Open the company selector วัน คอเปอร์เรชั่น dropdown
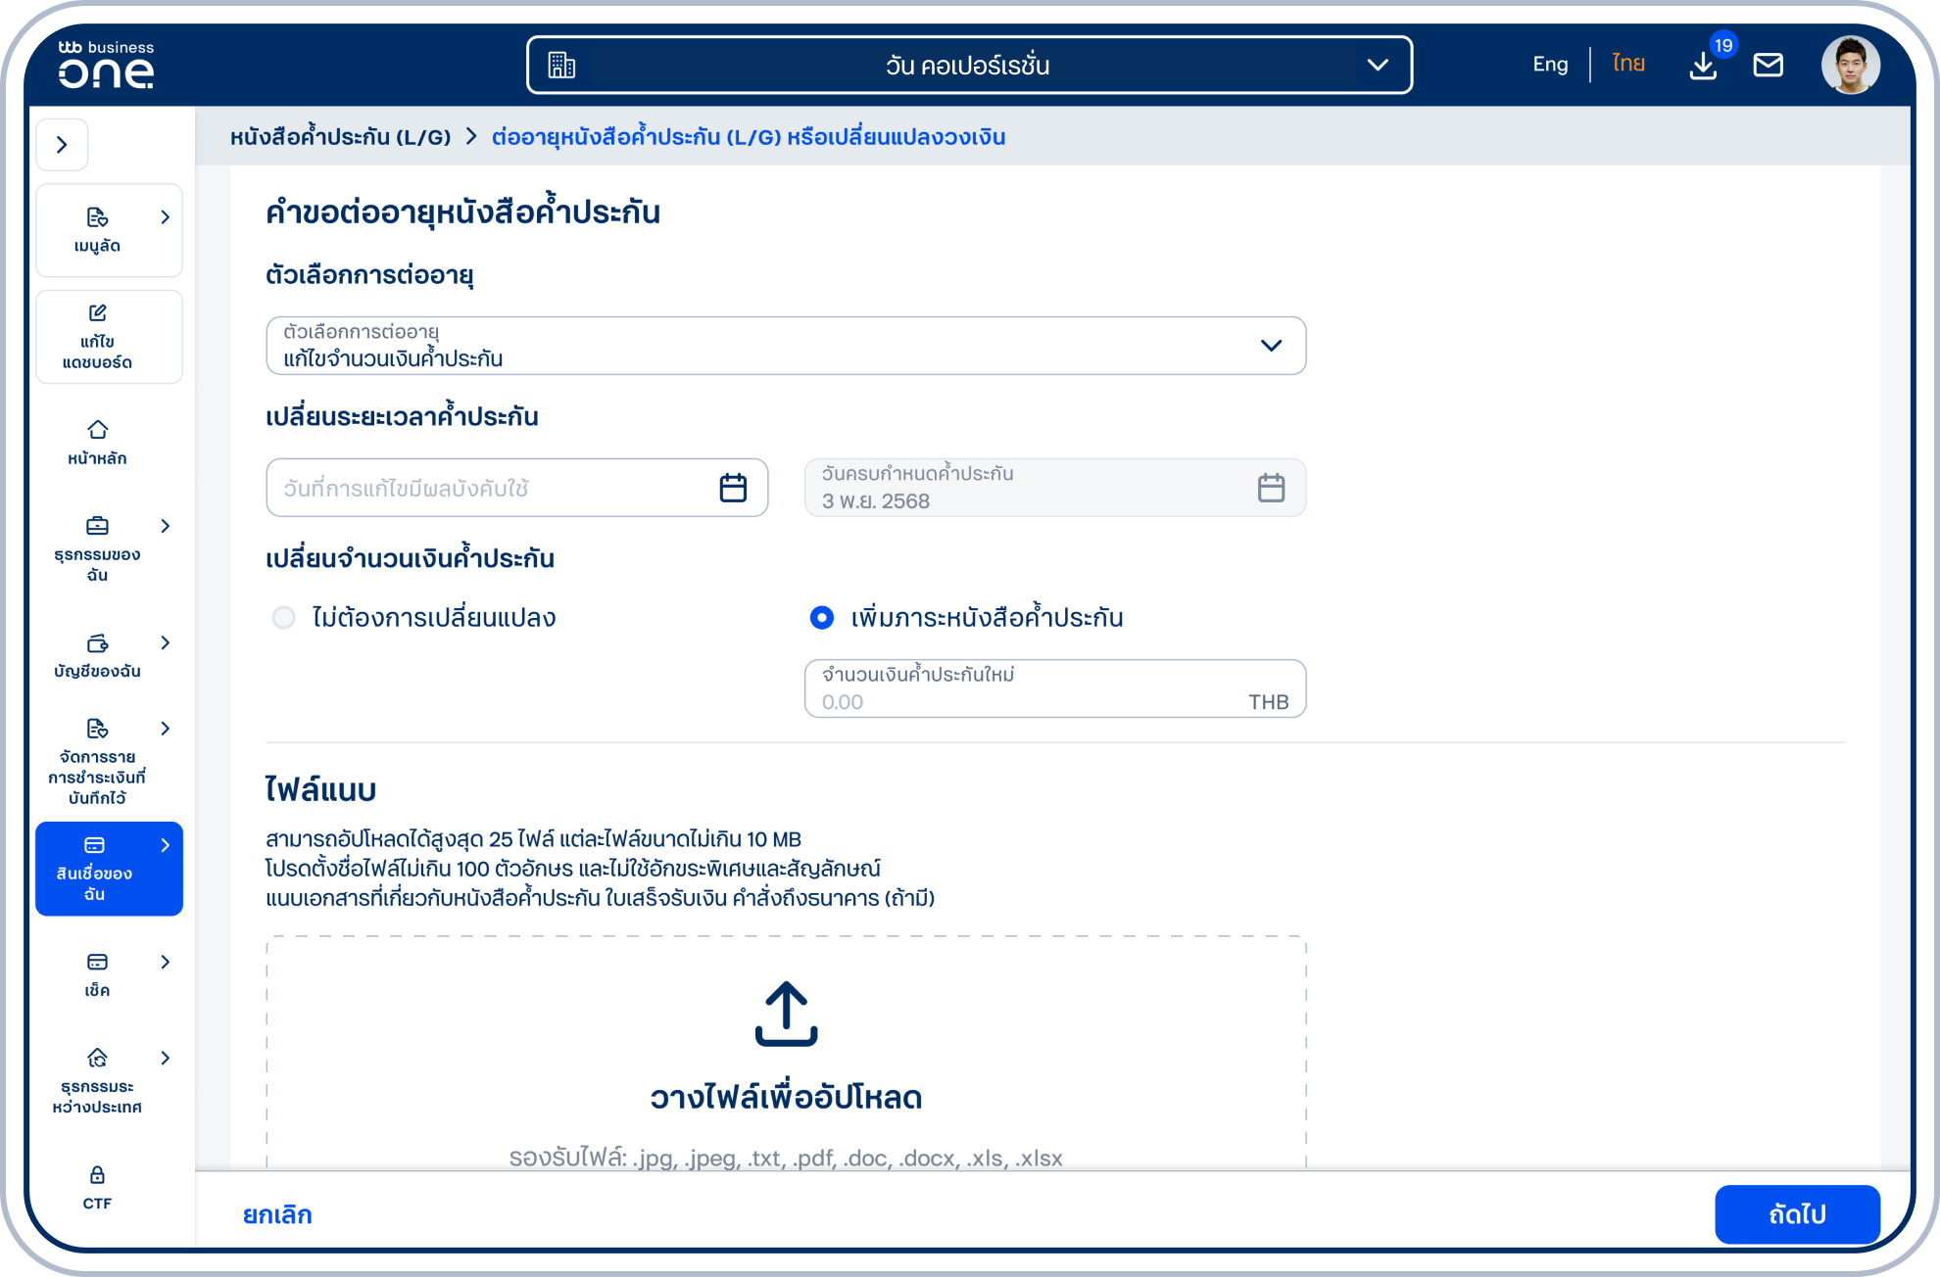Image resolution: width=1940 pixels, height=1277 pixels. coord(968,66)
